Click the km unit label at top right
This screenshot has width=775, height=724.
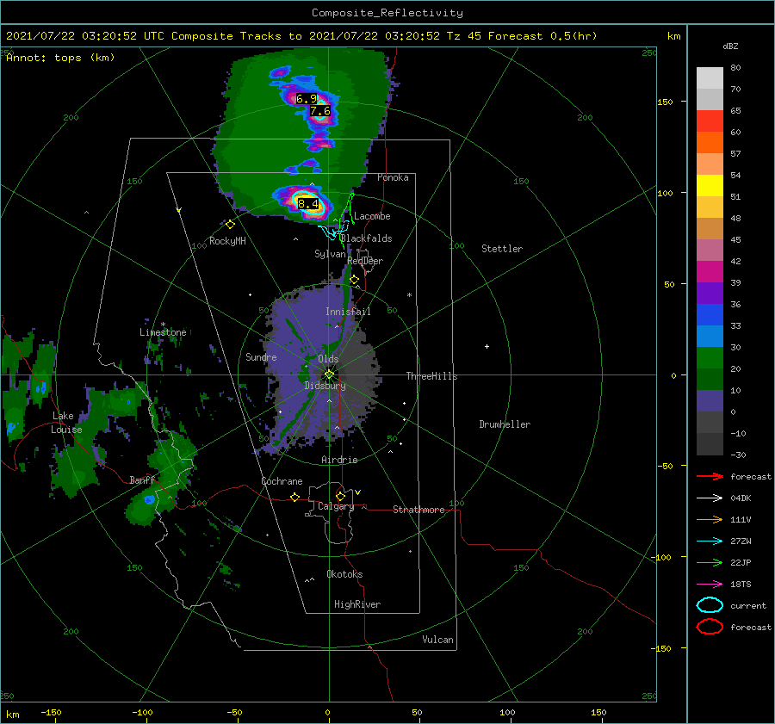click(673, 36)
